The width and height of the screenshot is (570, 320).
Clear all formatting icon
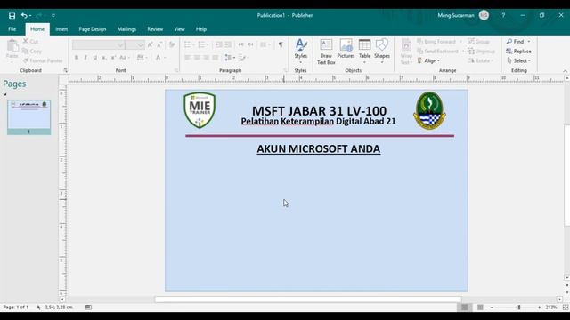(172, 44)
